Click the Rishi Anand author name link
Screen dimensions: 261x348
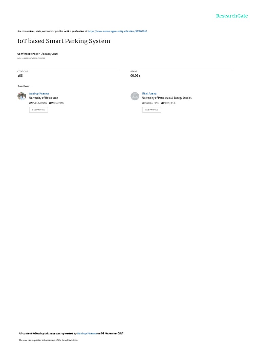click(150, 94)
